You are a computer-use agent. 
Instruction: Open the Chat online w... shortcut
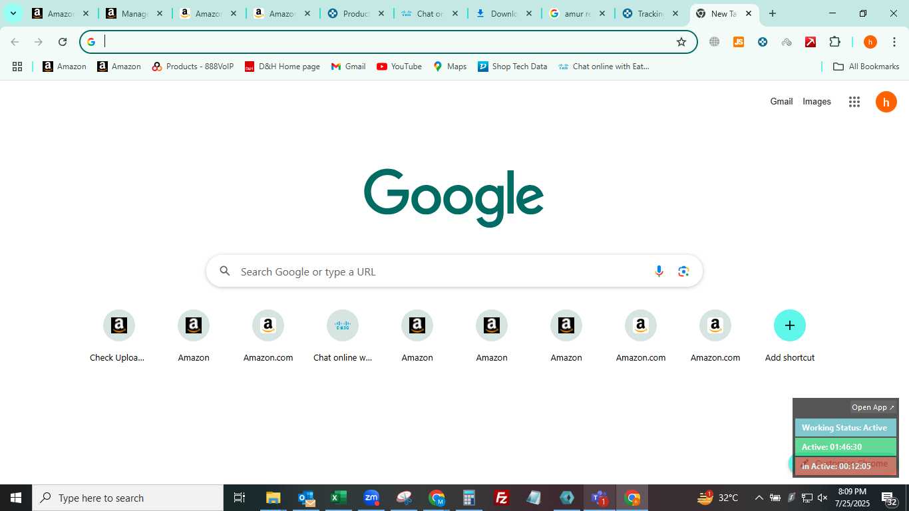[x=343, y=337]
